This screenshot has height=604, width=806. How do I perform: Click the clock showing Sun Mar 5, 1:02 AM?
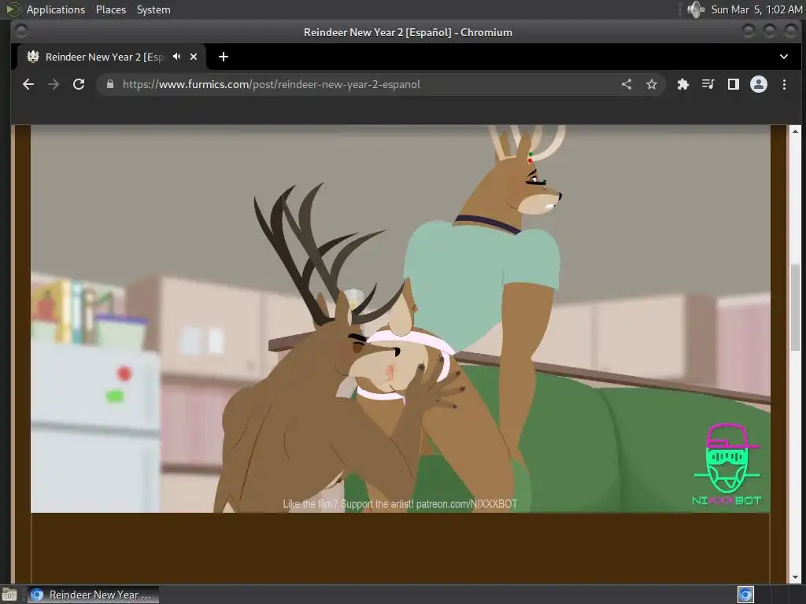coord(756,9)
